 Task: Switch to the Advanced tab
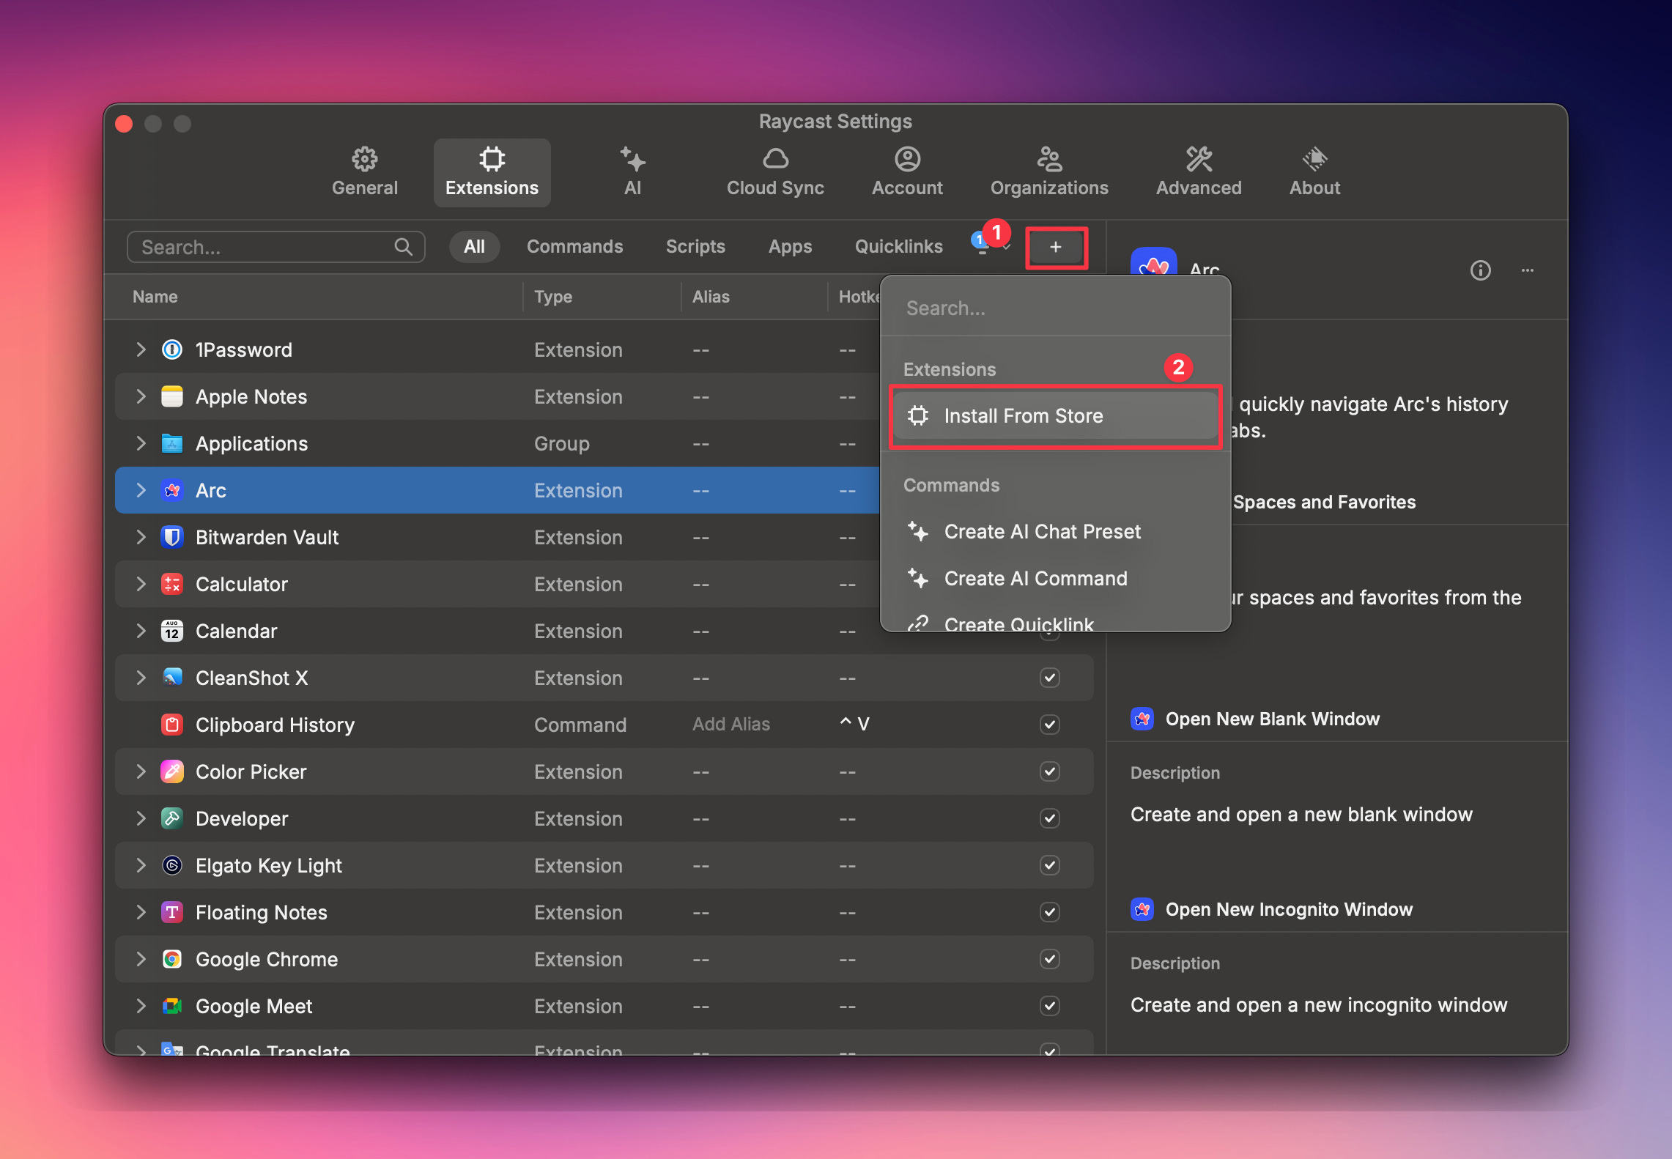tap(1199, 172)
